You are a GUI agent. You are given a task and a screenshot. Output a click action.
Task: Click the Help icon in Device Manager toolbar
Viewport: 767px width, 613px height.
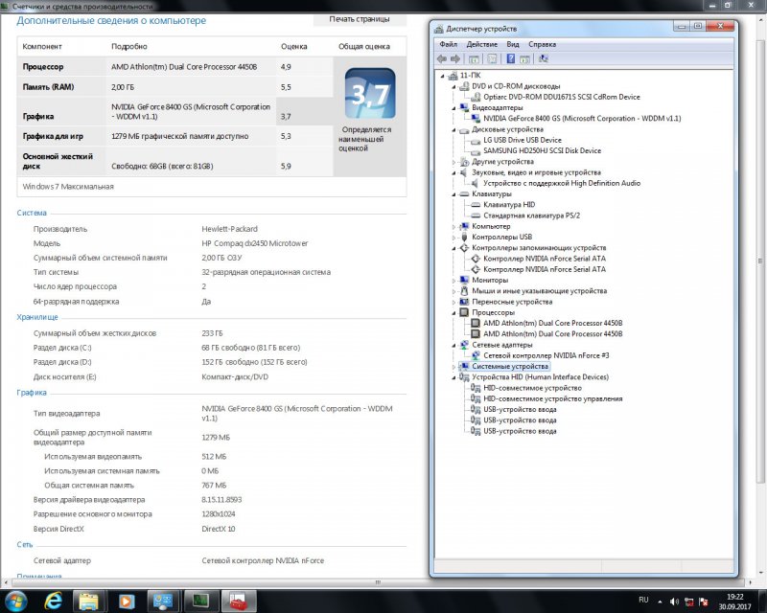point(510,58)
